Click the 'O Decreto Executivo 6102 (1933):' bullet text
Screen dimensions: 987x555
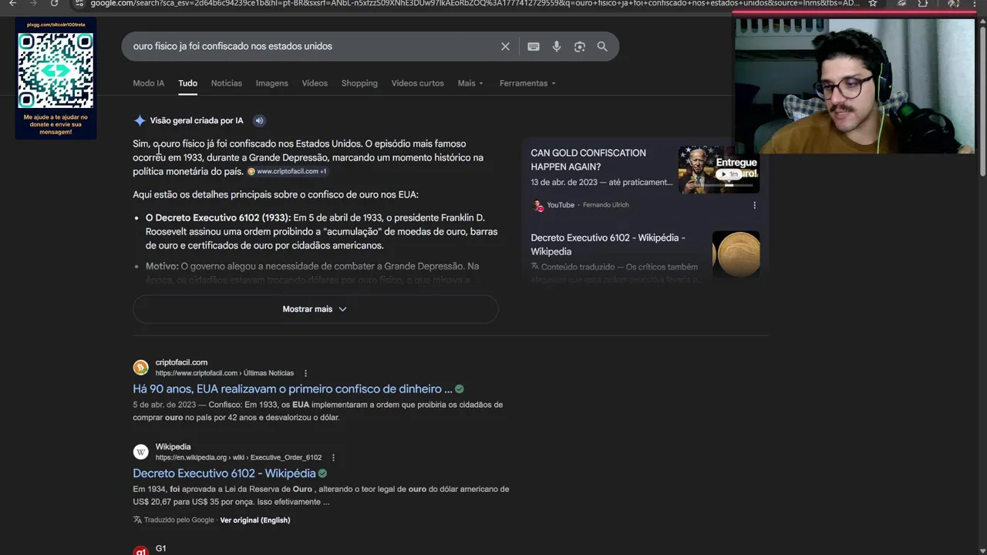click(218, 218)
